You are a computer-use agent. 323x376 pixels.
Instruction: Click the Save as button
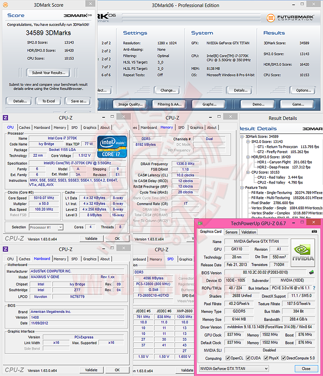click(x=79, y=101)
